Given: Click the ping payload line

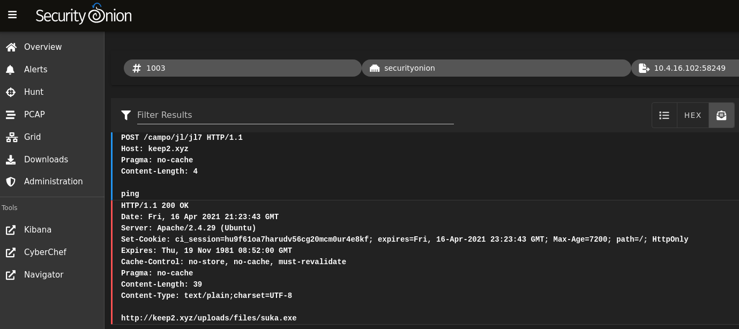Looking at the screenshot, I should tap(130, 194).
